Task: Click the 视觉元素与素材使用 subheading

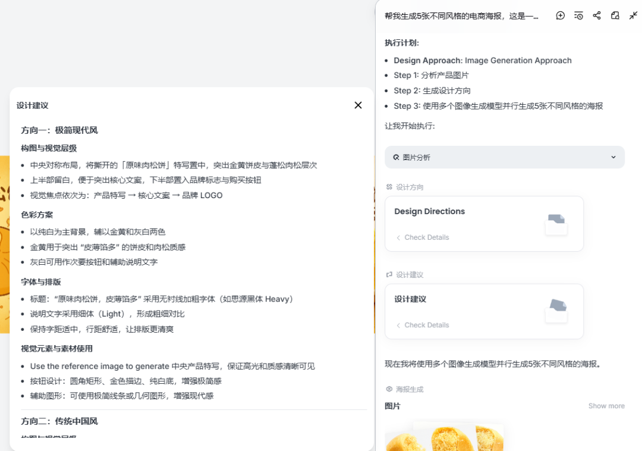Action: (56, 349)
